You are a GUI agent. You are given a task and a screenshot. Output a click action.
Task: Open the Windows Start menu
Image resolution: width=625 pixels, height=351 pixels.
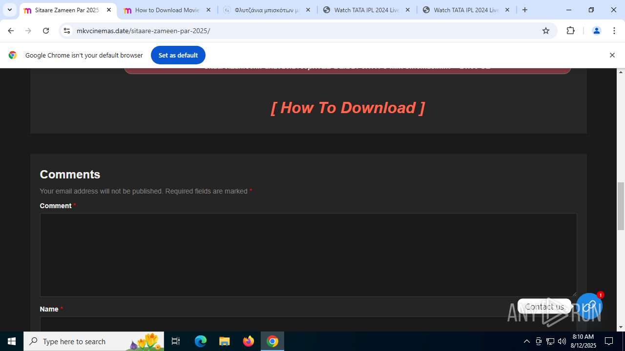(x=12, y=341)
